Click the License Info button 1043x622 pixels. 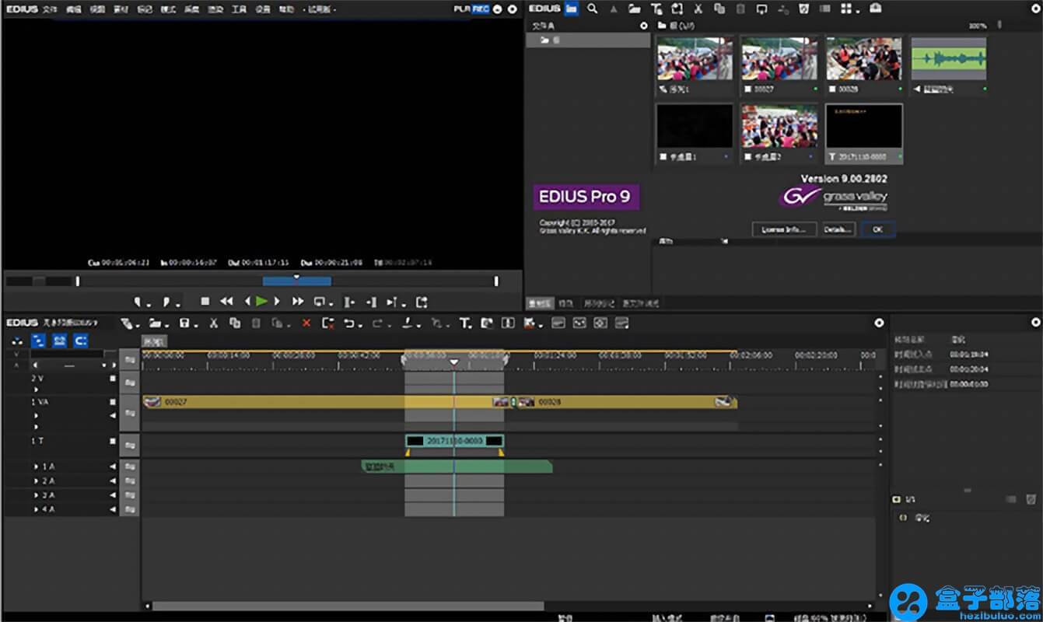click(x=784, y=229)
